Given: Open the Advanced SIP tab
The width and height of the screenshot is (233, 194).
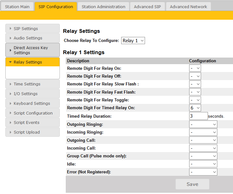Looking at the screenshot, I should click(147, 7).
